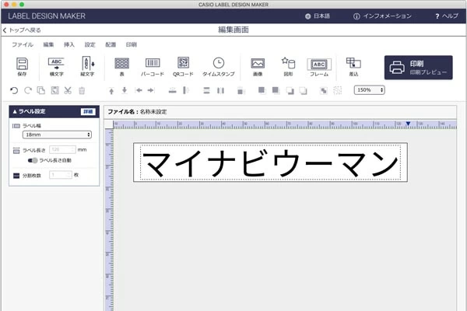467x311 pixels.
Task: Click the 保存 (save) icon
Action: point(22,66)
